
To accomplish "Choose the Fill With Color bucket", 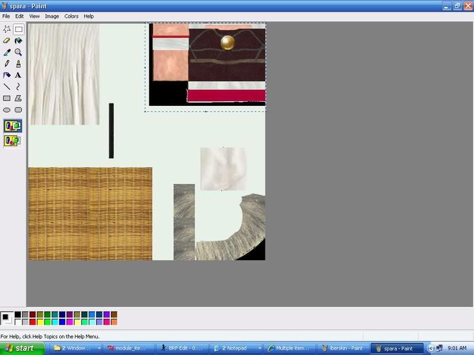I will click(x=18, y=41).
